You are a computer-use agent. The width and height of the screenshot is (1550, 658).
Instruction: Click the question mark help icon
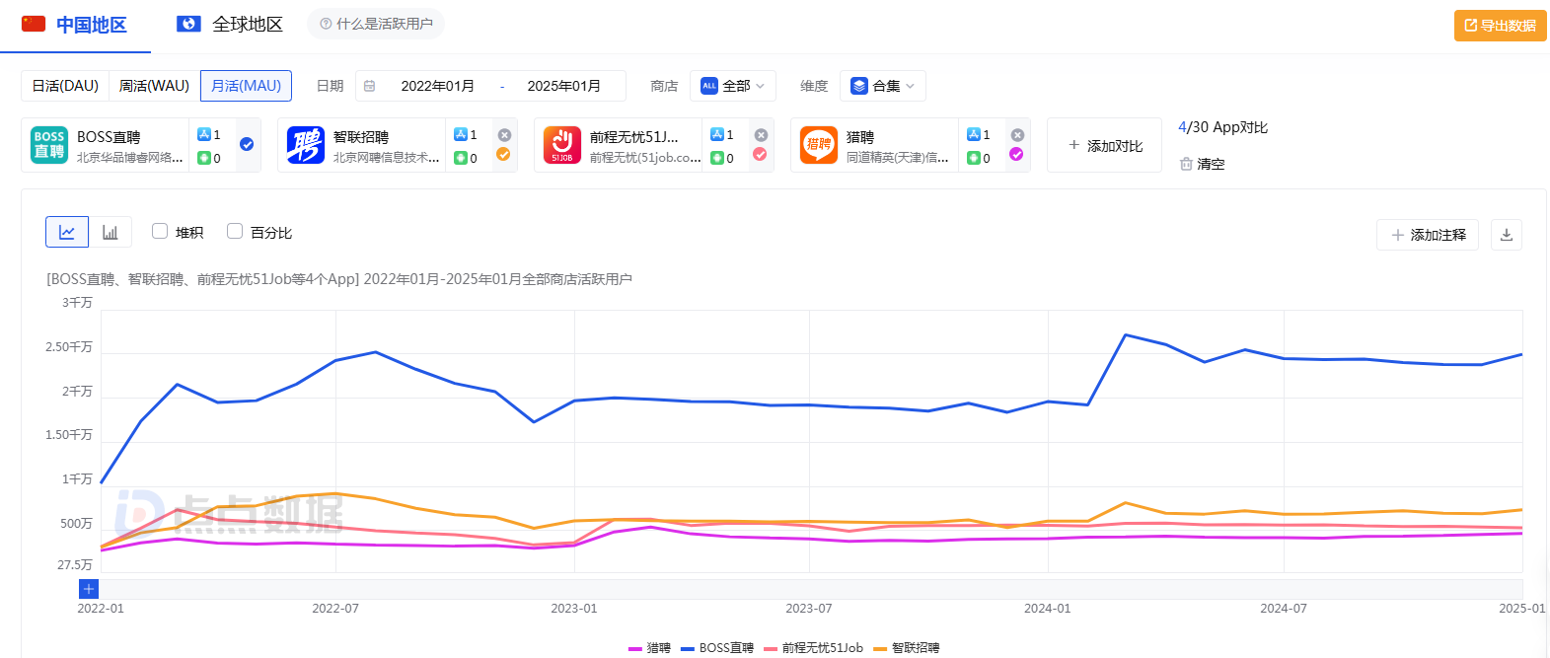[x=326, y=24]
